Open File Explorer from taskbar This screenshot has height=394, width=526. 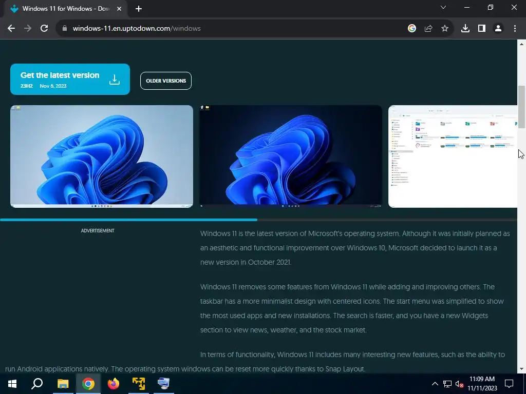pyautogui.click(x=63, y=384)
